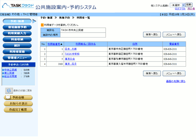Click the 利用者一覧 breadcrumb
Screen dimensions: 196x140
click(83, 18)
